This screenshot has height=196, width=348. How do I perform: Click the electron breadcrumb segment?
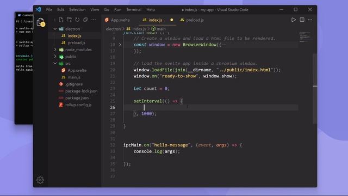tap(113, 29)
